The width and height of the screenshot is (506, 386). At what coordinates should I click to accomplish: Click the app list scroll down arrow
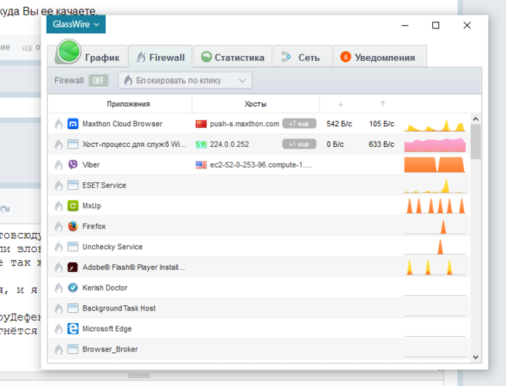point(475,357)
